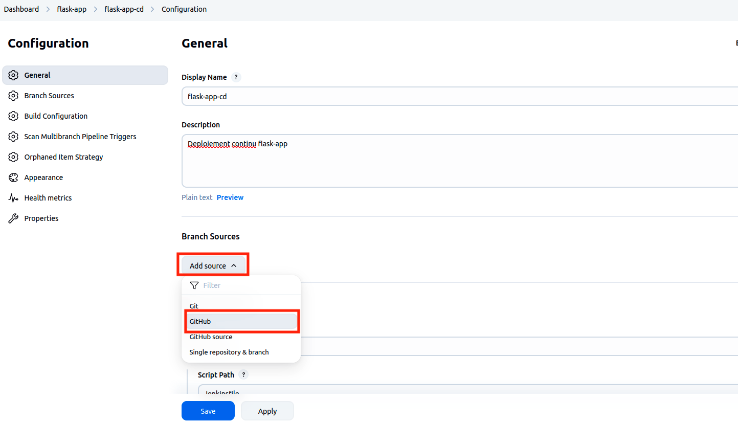Click the Display Name help question mark
Viewport: 738px width, 422px height.
[236, 77]
